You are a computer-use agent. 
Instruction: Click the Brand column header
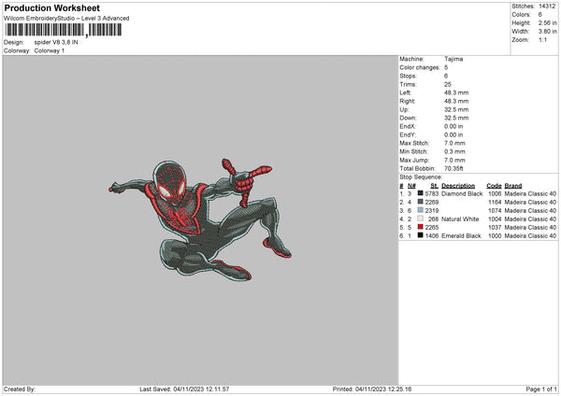(515, 185)
